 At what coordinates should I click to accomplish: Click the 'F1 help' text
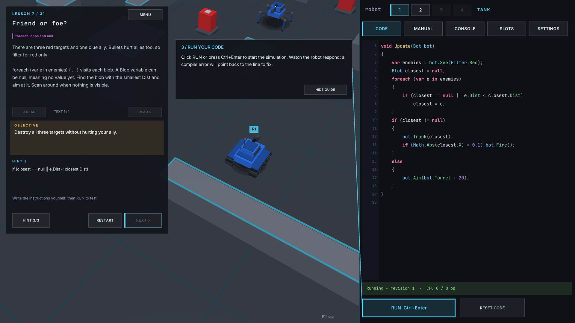tap(328, 316)
